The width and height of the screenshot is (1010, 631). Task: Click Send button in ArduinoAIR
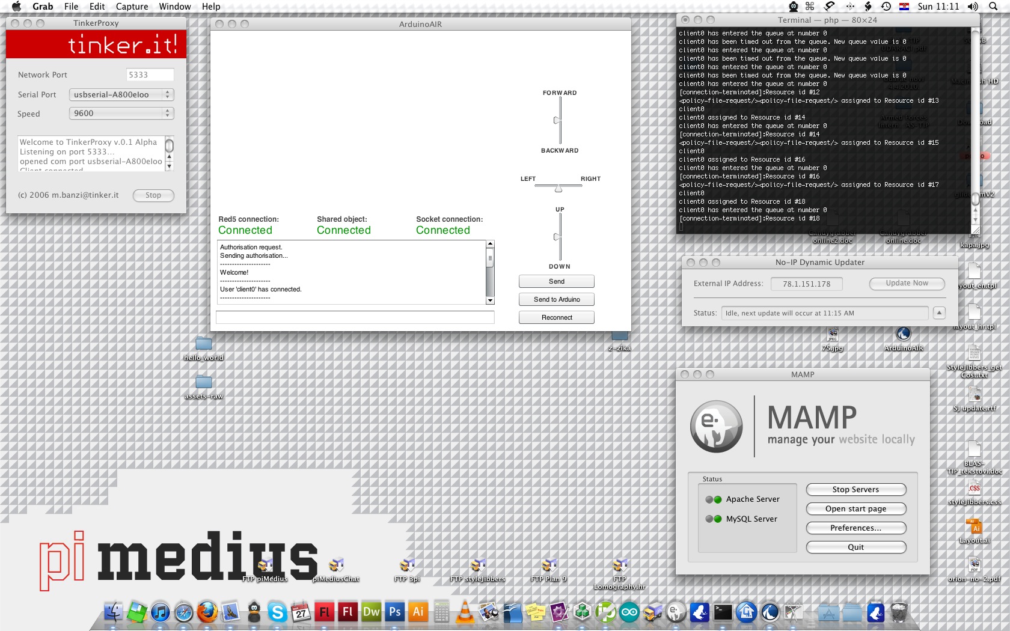pyautogui.click(x=557, y=281)
